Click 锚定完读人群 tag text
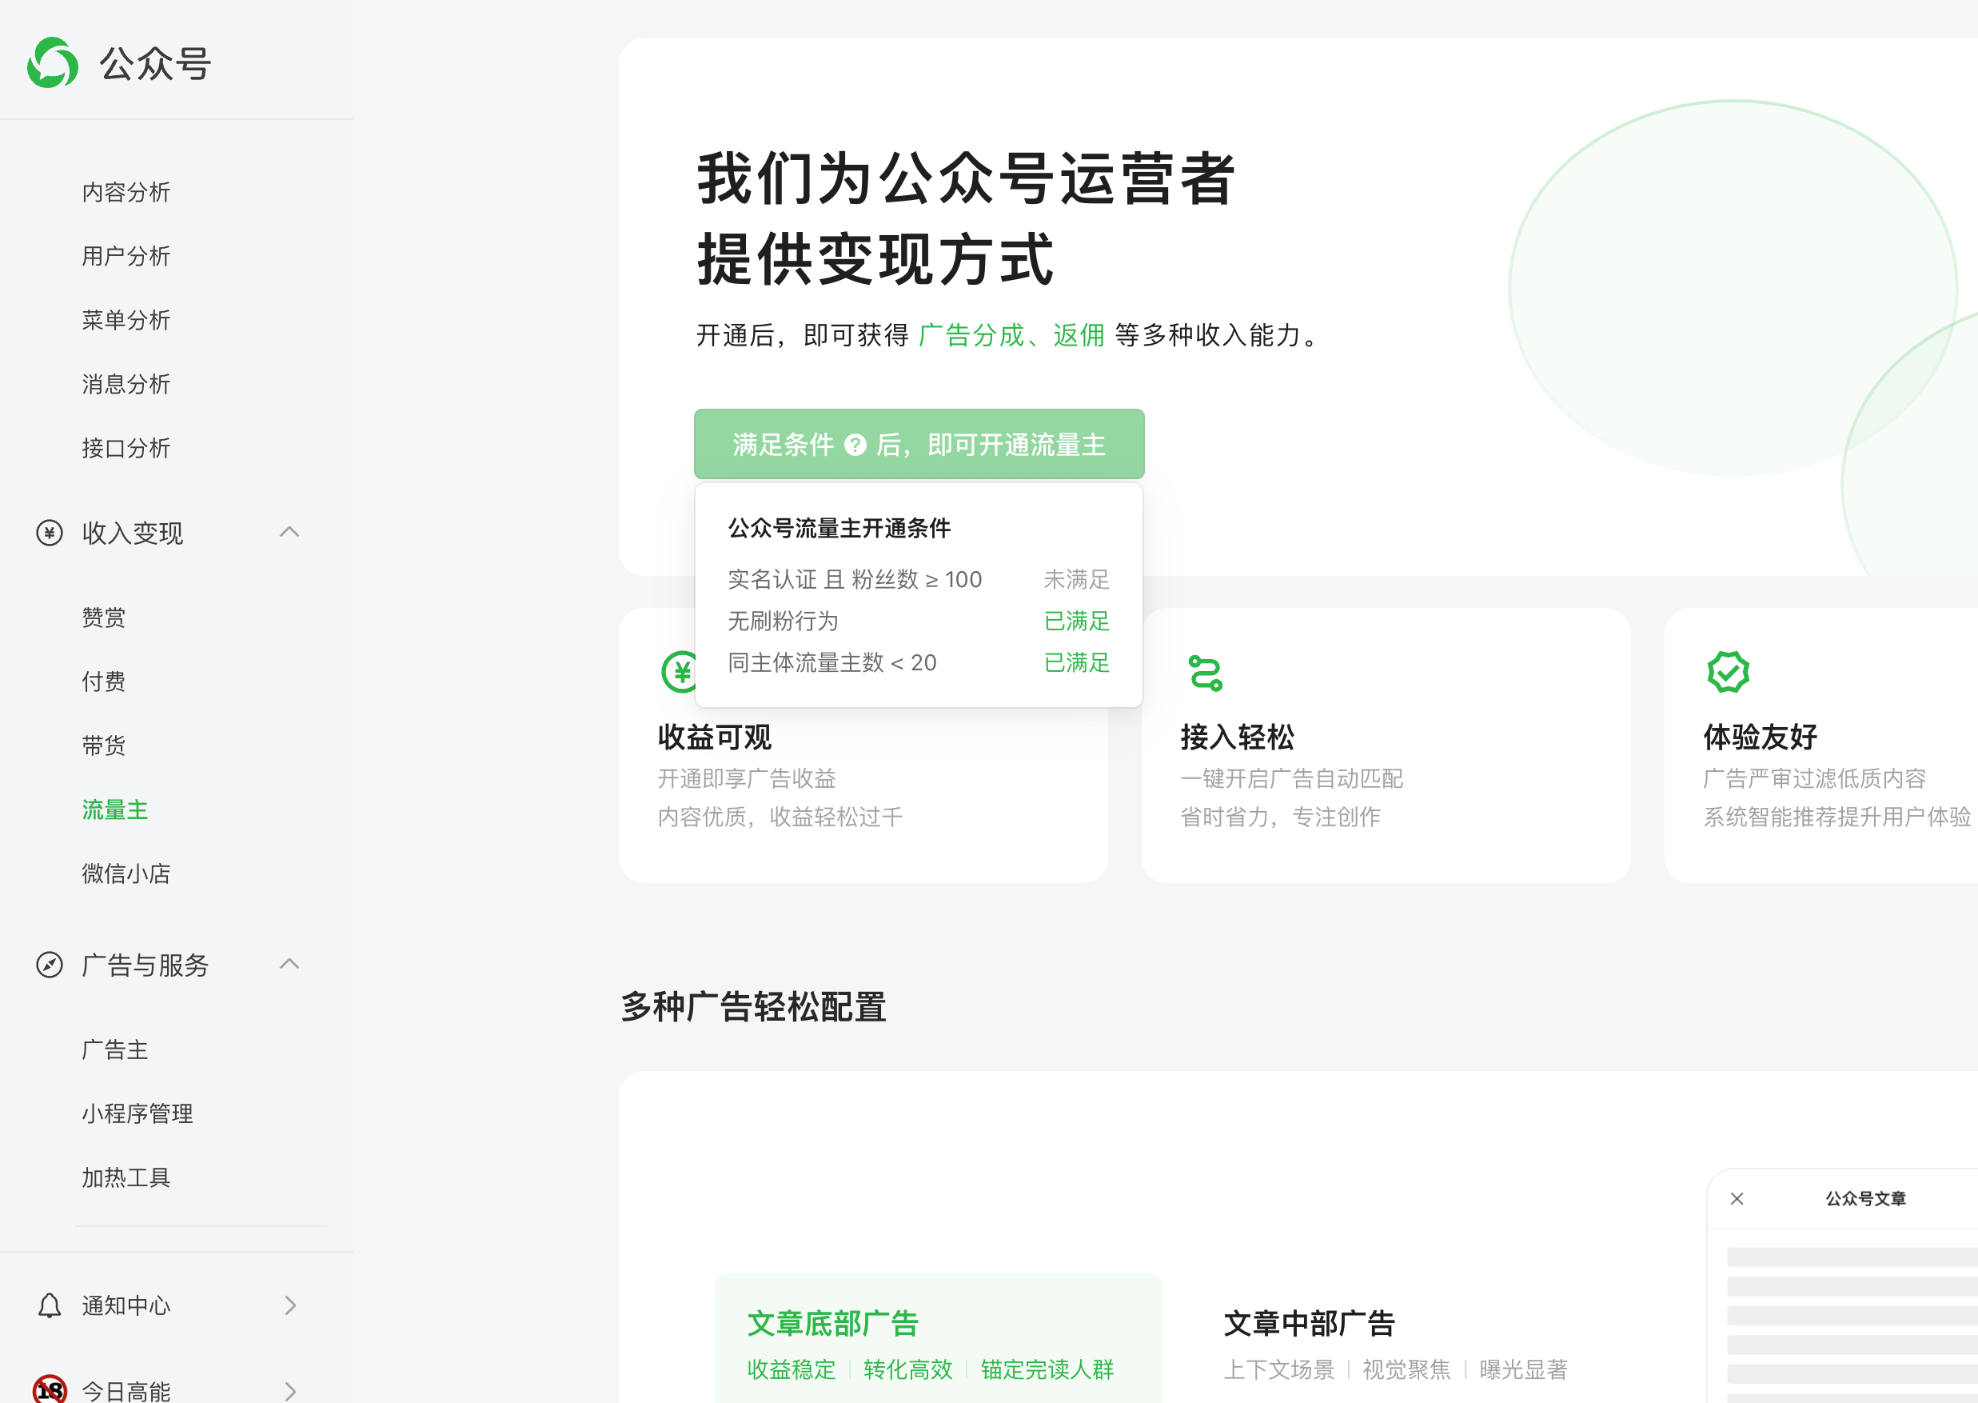The width and height of the screenshot is (1978, 1403). pyautogui.click(x=1047, y=1369)
